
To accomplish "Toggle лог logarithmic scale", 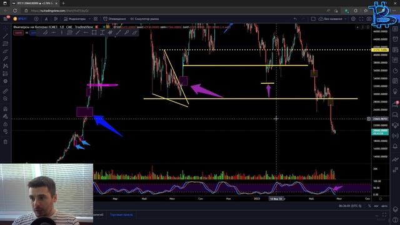I will (x=376, y=206).
